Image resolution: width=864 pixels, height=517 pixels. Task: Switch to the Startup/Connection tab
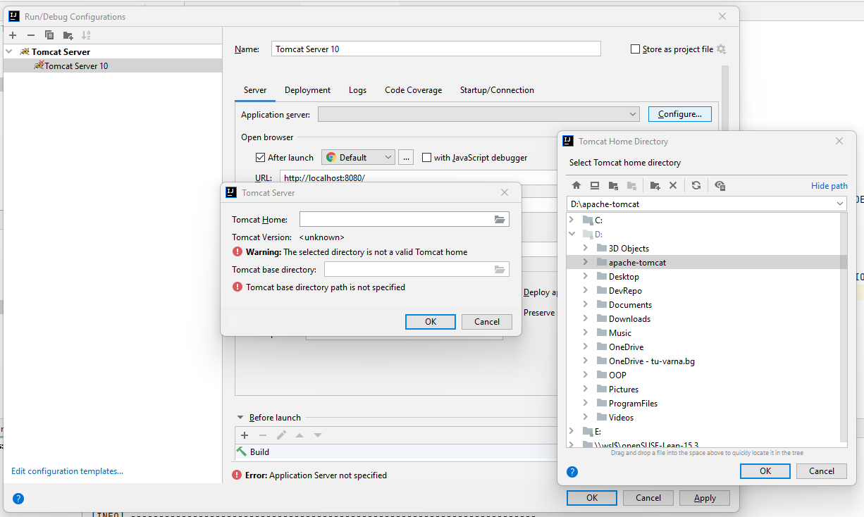click(497, 90)
